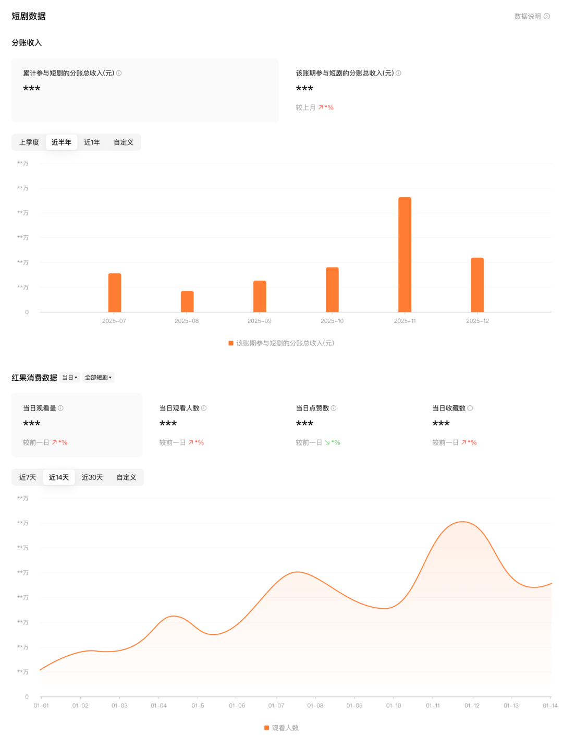Open the 当日 dropdown filter
The height and width of the screenshot is (735, 563).
(70, 378)
